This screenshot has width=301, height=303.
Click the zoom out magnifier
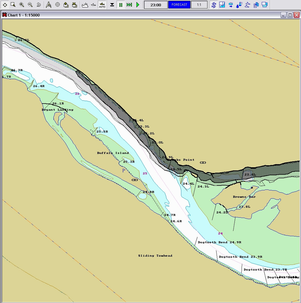pos(30,5)
